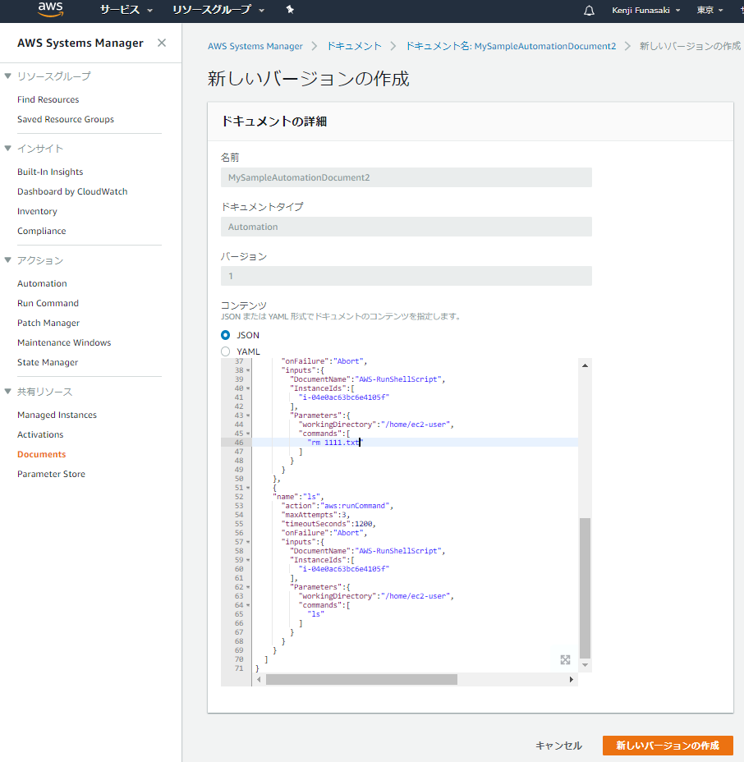The height and width of the screenshot is (762, 744).
Task: Click line 41 instance id text
Action: click(344, 397)
